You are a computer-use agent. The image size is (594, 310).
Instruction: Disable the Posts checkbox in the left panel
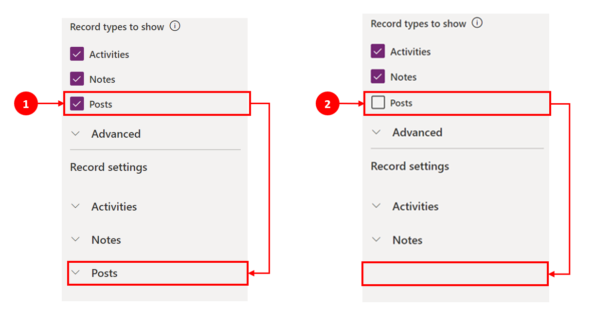click(76, 104)
